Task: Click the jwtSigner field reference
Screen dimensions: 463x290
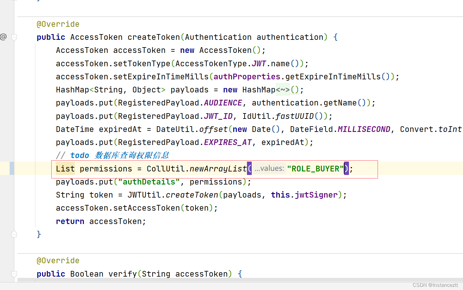Action: coord(316,195)
